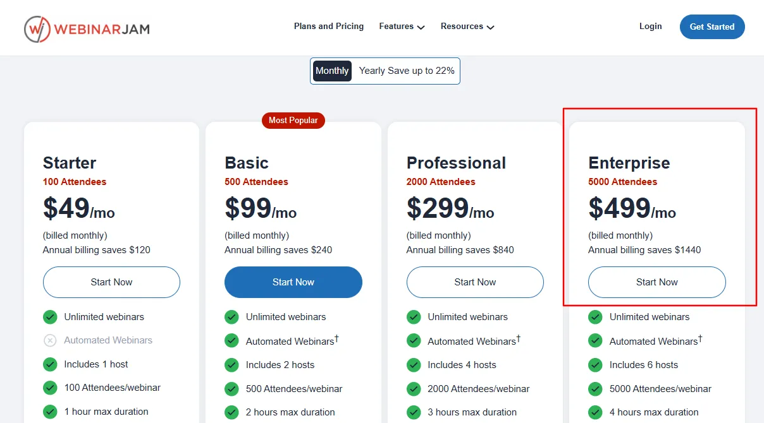
Task: Click the 5000 Attendees/webinar check icon
Action: click(x=595, y=389)
